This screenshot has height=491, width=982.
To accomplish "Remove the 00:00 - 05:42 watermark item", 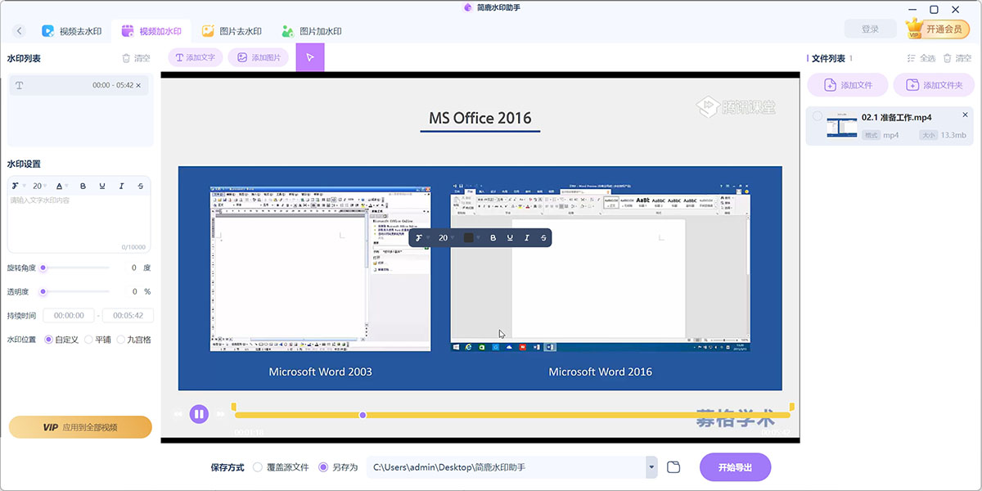I will pyautogui.click(x=138, y=85).
